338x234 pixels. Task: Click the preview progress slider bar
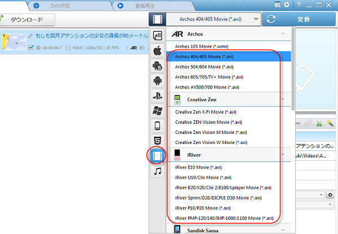(315, 113)
